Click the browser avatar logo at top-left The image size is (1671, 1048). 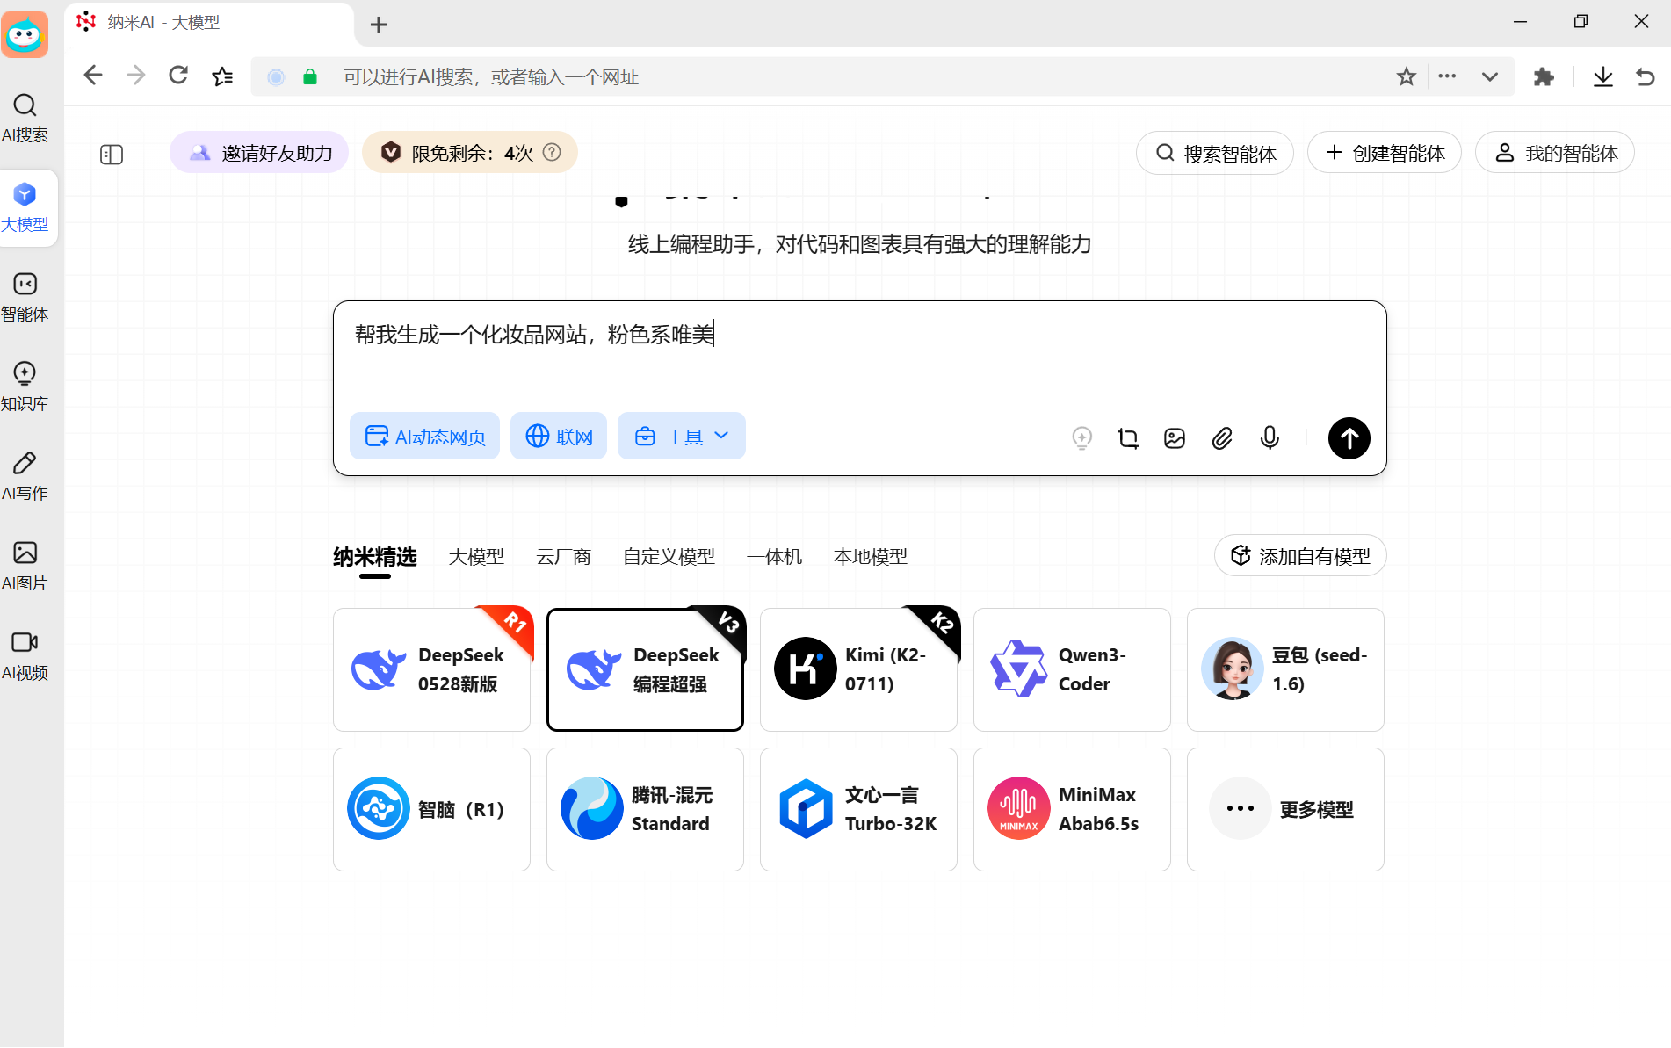point(25,34)
